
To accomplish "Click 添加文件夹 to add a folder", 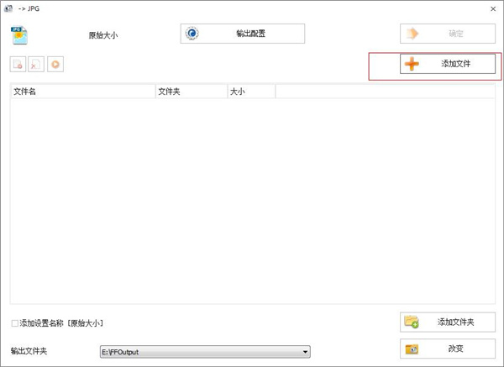I will coord(448,322).
